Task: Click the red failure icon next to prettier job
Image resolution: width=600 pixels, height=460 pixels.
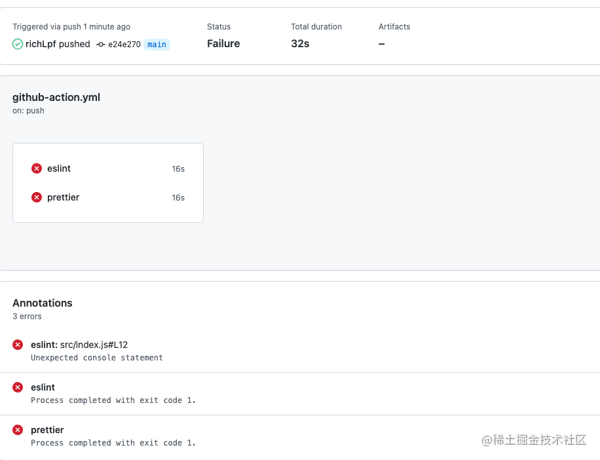Action: click(37, 197)
